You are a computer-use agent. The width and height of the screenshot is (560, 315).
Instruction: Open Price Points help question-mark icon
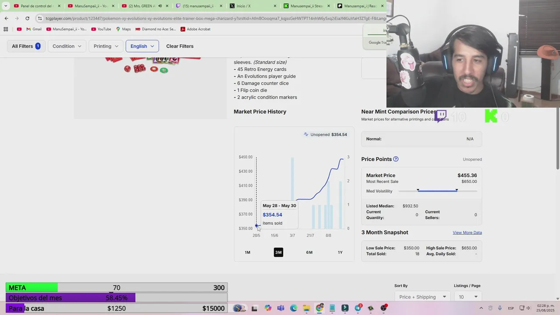point(395,159)
